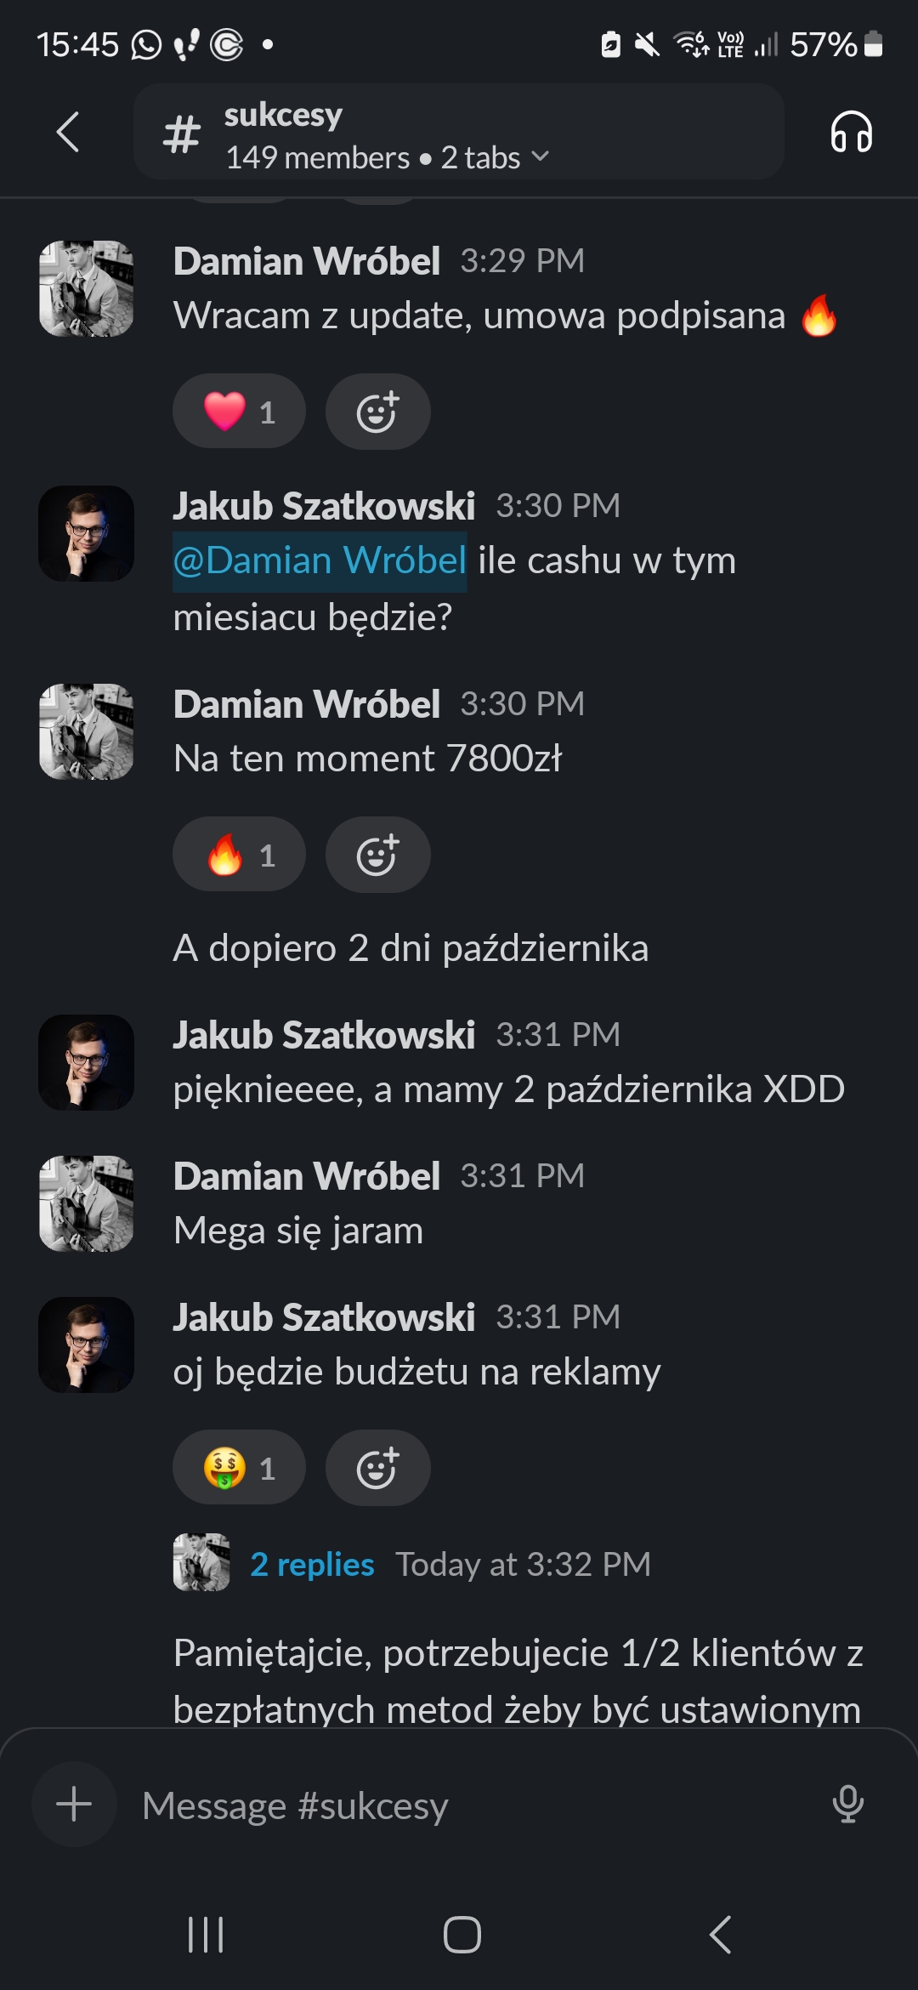Add reaction to "budżetu na reklamy" message
The image size is (918, 1990).
point(378,1468)
